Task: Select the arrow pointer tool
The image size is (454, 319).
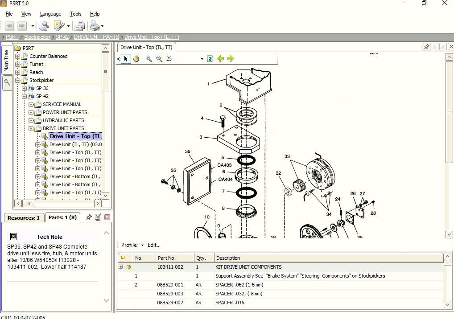Action: click(x=126, y=59)
